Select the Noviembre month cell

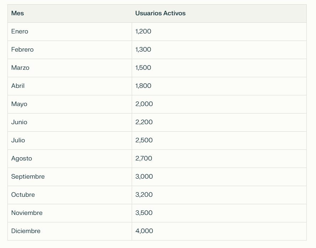point(70,213)
